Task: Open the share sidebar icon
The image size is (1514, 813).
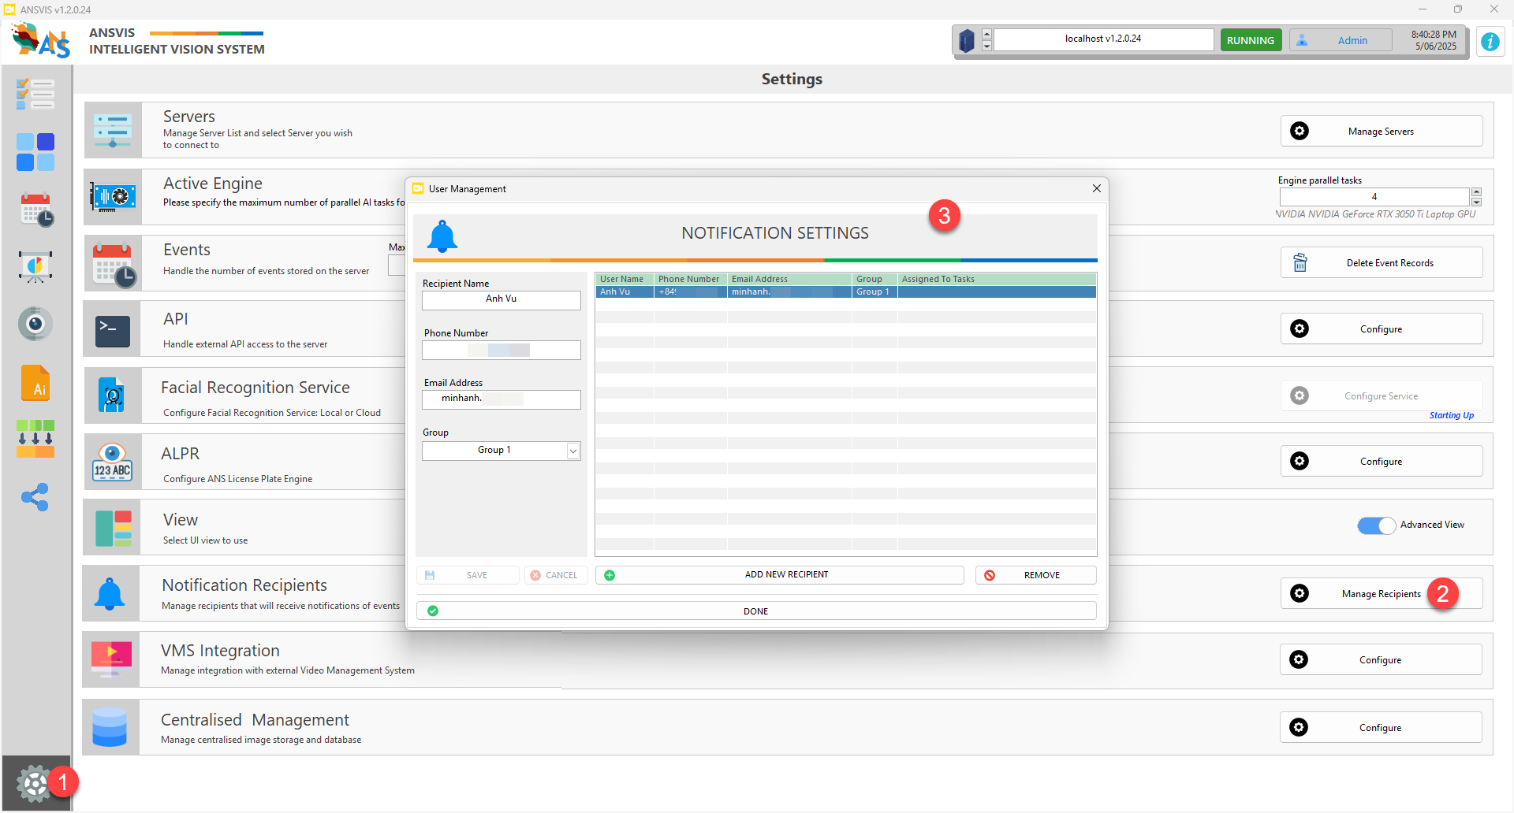Action: (35, 497)
